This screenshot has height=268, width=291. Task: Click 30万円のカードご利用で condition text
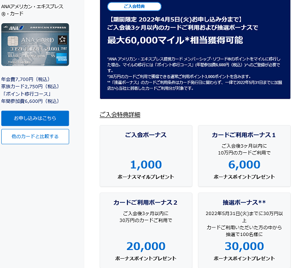pyautogui.click(x=146, y=220)
